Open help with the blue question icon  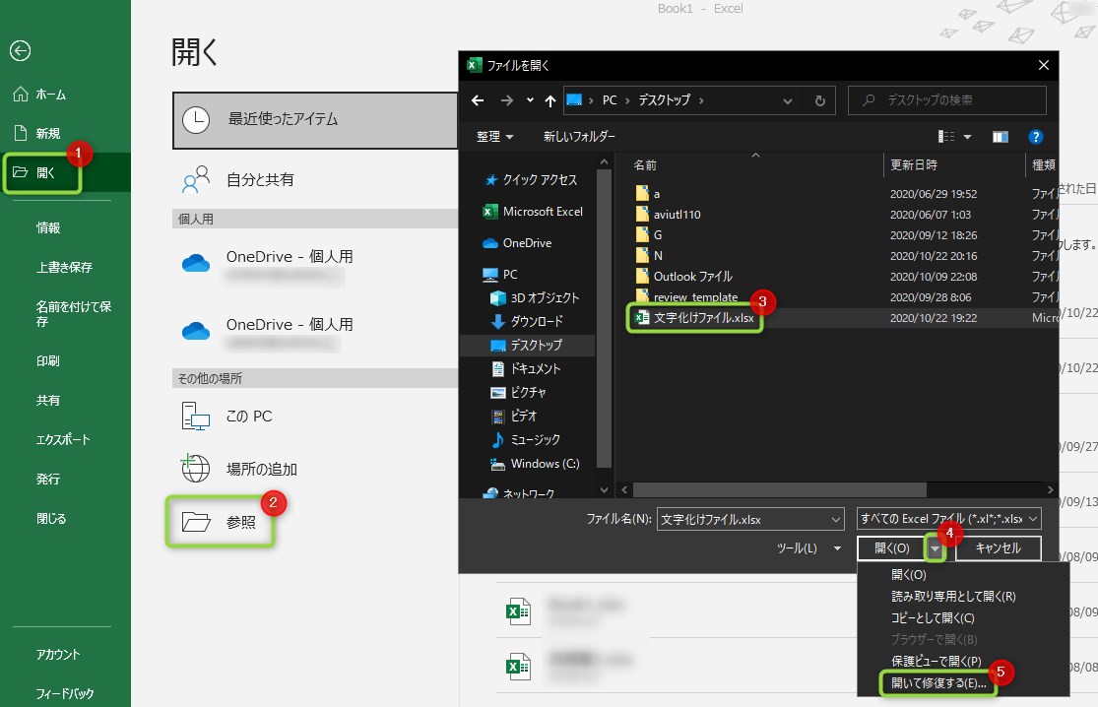tap(1036, 137)
